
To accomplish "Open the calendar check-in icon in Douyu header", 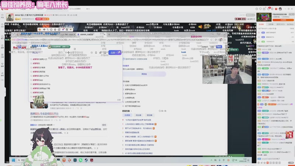I will pyautogui.click(x=264, y=9).
